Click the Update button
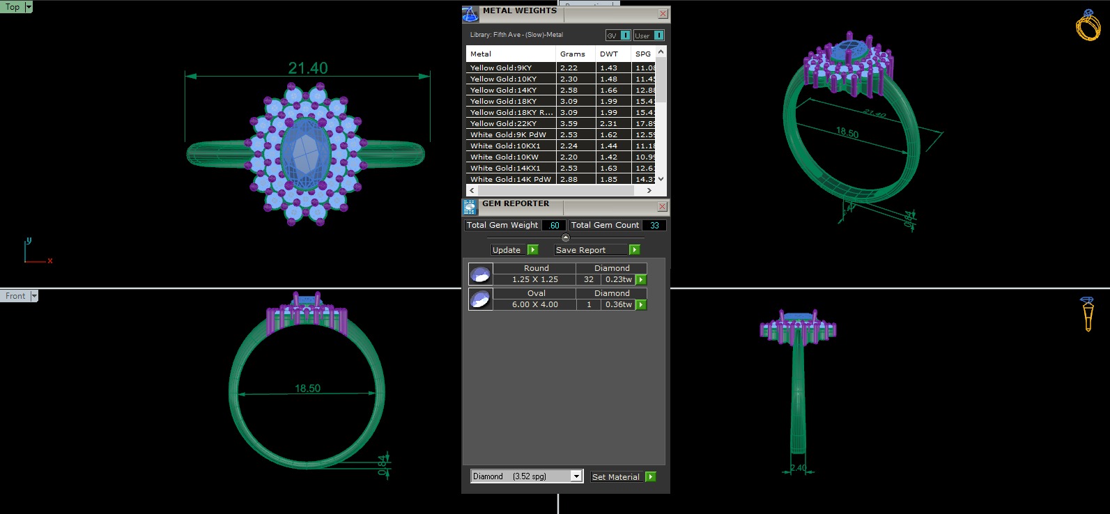 (509, 250)
